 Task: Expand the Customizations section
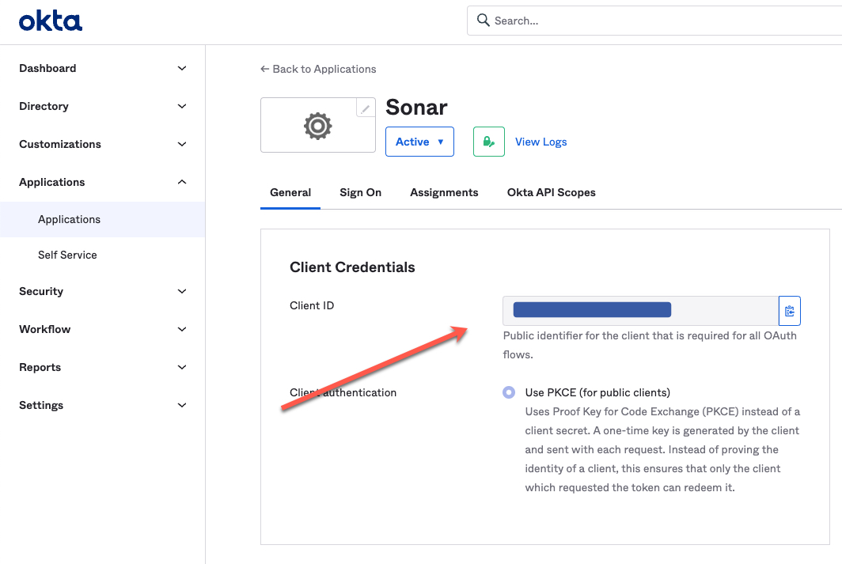pos(103,144)
